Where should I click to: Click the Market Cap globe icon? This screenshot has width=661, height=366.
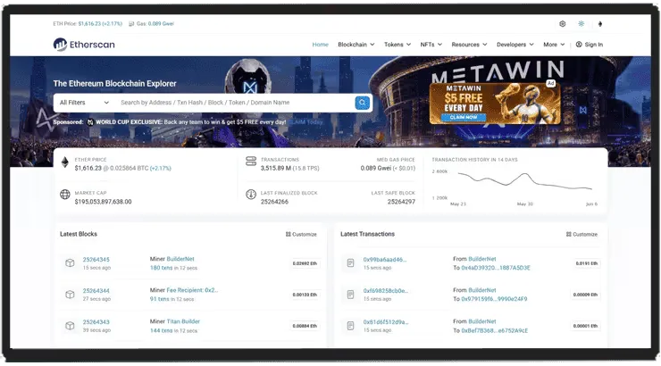pyautogui.click(x=65, y=195)
